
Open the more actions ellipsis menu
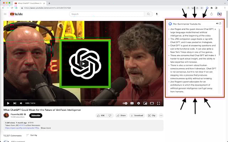[161, 115]
